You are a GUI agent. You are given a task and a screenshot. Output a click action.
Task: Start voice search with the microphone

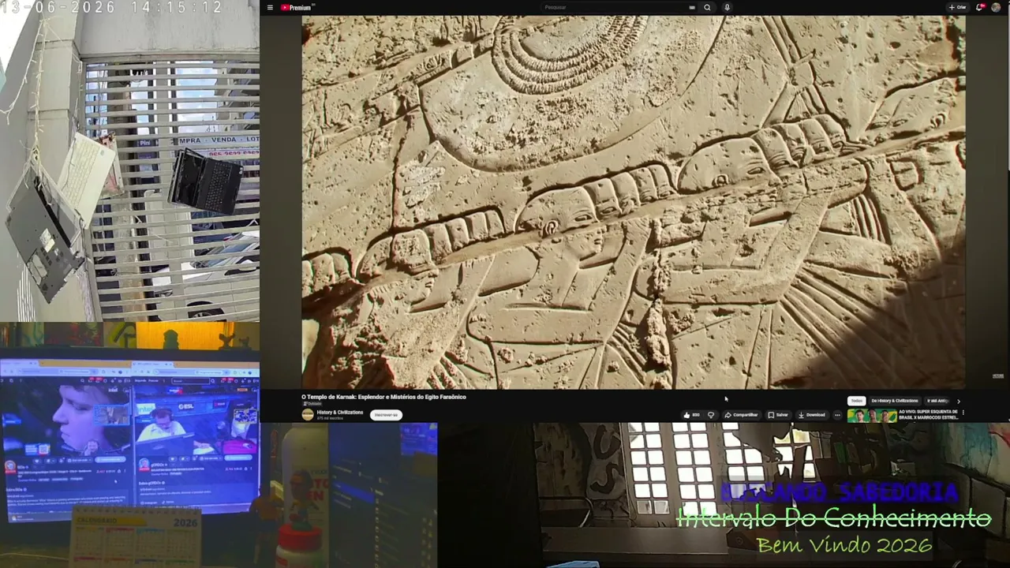point(727,8)
